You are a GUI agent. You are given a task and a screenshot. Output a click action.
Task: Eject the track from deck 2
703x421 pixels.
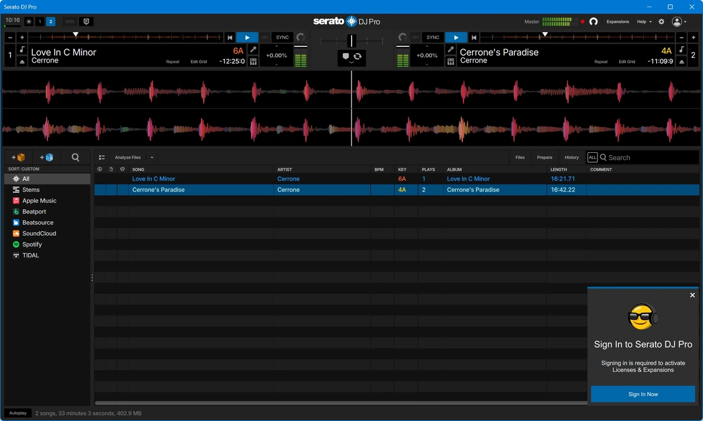click(x=682, y=61)
